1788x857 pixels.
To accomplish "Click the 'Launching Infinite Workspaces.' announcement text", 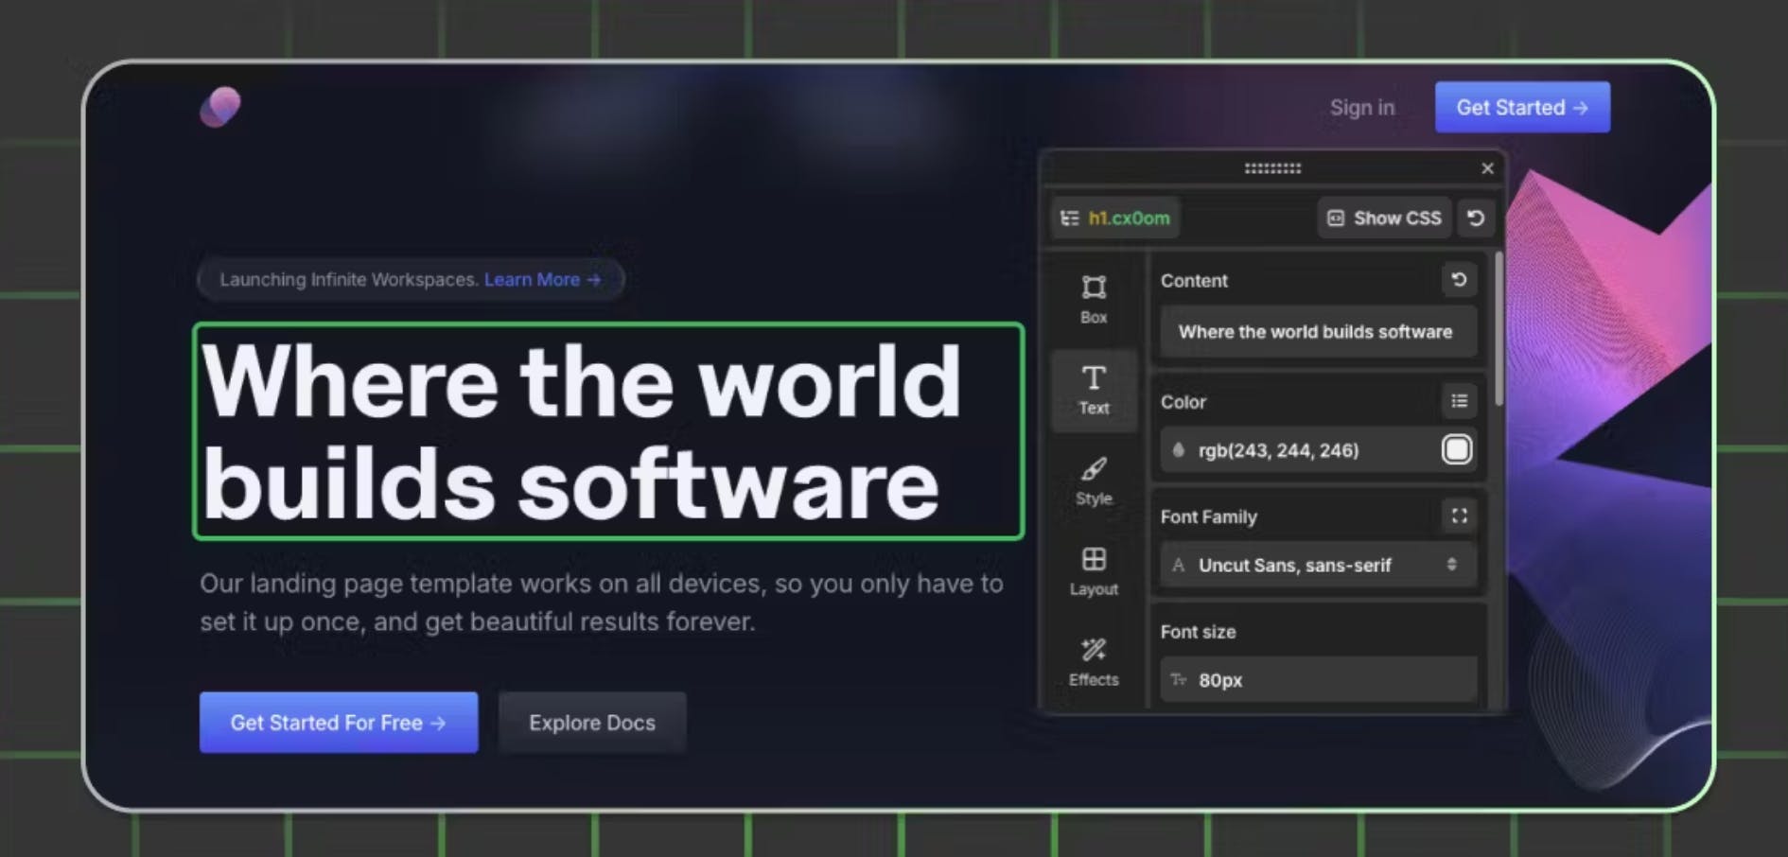I will (349, 280).
